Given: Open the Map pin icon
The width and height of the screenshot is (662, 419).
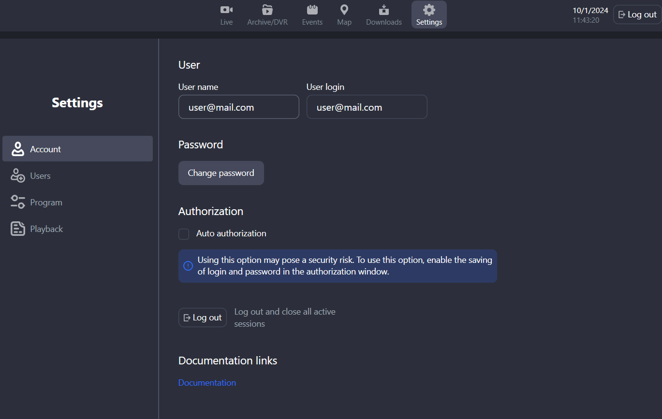Looking at the screenshot, I should (344, 10).
